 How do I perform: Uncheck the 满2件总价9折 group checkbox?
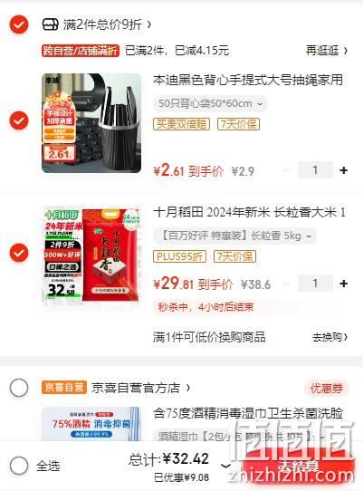click(19, 24)
